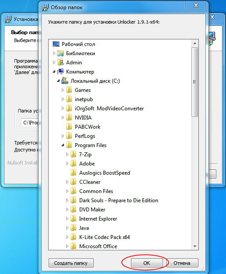Click the Desktop monitor icon

click(x=56, y=44)
